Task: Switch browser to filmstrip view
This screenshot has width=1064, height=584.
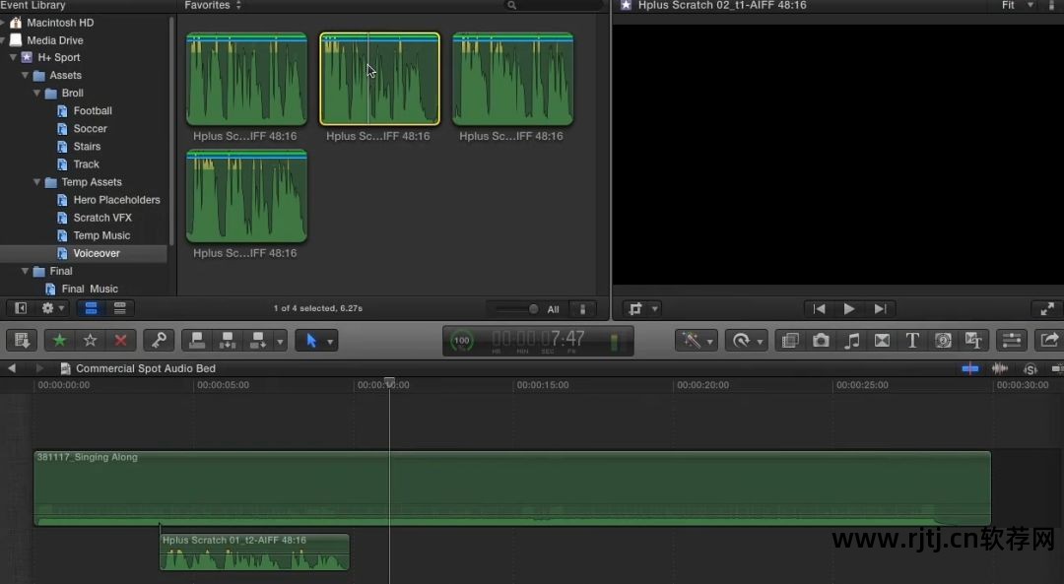Action: tap(91, 308)
